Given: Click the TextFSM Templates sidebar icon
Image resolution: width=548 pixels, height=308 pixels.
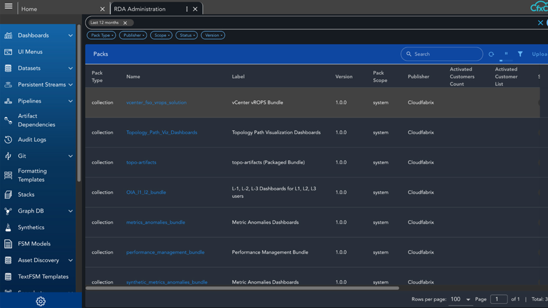Looking at the screenshot, I should pyautogui.click(x=8, y=277).
